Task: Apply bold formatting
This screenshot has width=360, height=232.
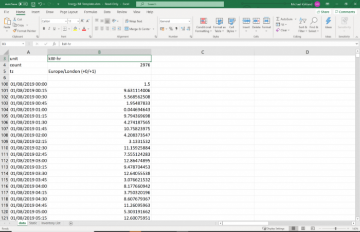Action: tap(44, 29)
